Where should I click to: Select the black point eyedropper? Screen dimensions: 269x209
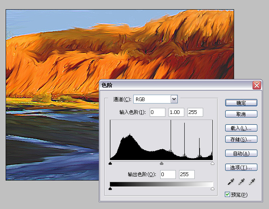231,182
